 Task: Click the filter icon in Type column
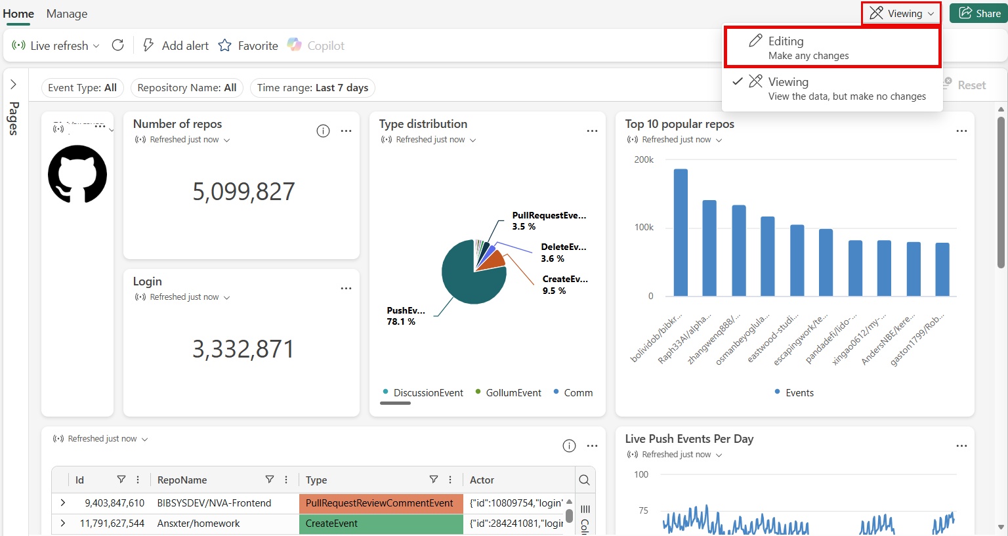tap(434, 480)
